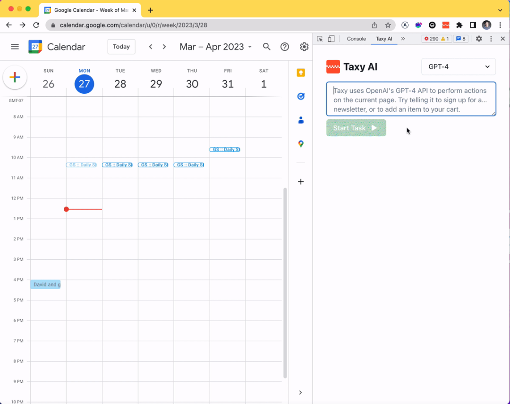This screenshot has width=510, height=404.
Task: Click the Taxy AI task instruction field
Action: 411,99
